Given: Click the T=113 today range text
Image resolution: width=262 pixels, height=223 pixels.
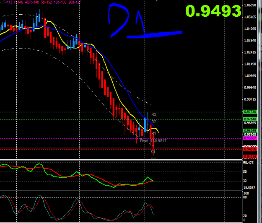Looking at the screenshot, I should click(x=8, y=2).
